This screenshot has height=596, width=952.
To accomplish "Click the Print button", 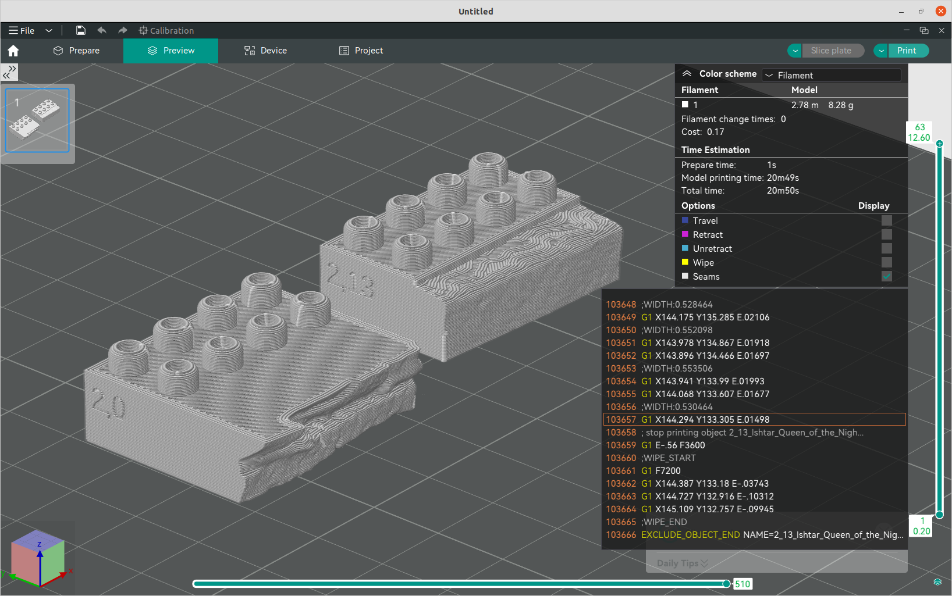I will [906, 51].
